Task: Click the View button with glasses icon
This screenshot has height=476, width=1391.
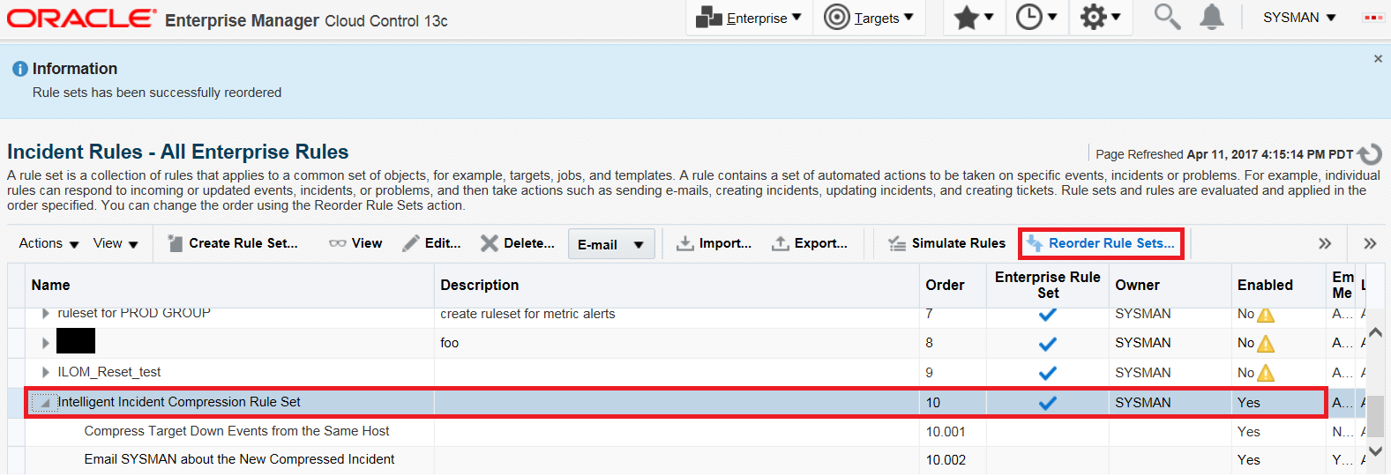Action: tap(355, 243)
